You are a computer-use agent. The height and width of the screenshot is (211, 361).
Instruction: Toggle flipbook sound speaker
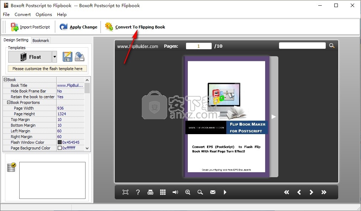[175, 192]
